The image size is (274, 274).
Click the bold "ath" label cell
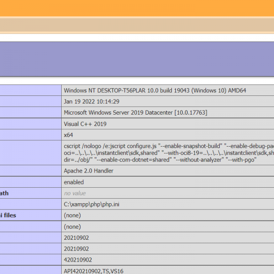pyautogui.click(x=5, y=193)
